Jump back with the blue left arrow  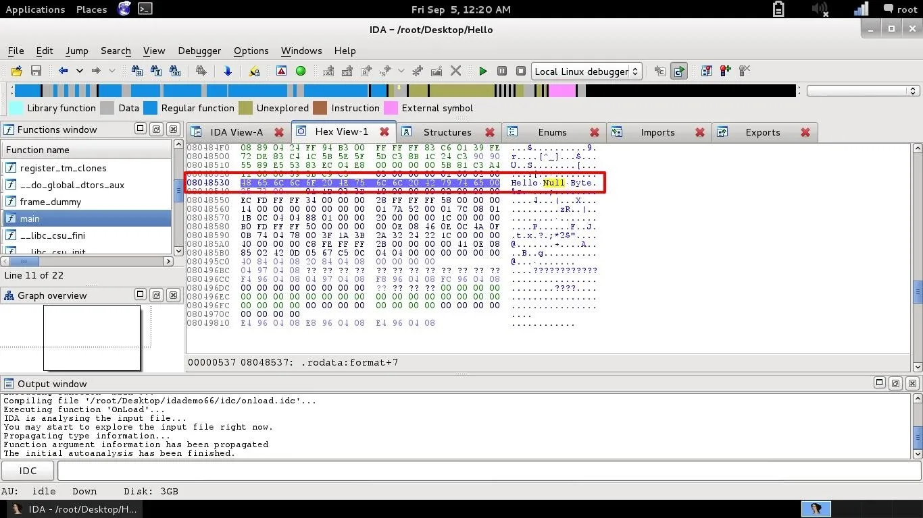[64, 71]
